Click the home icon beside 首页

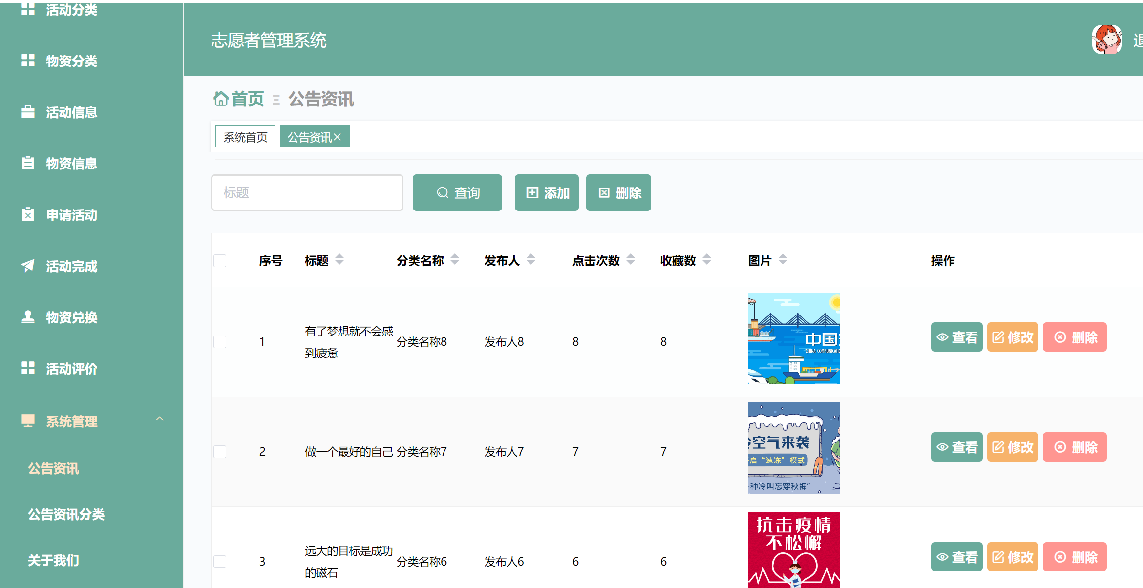(221, 99)
